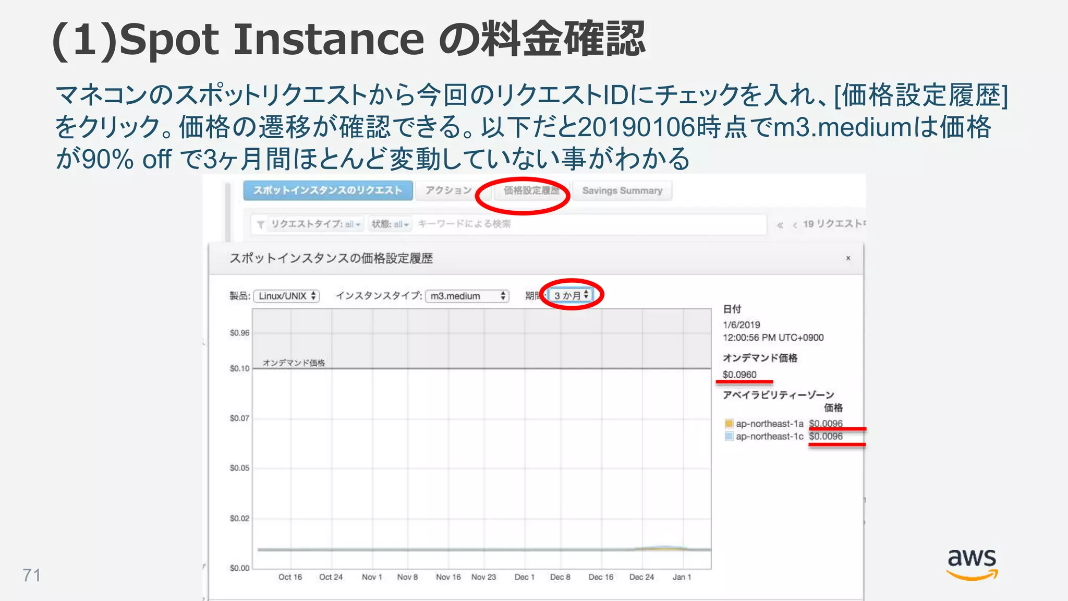The width and height of the screenshot is (1068, 601).
Task: Click the 12:00:56 PM UTC+0900 timestamp
Action: click(773, 338)
